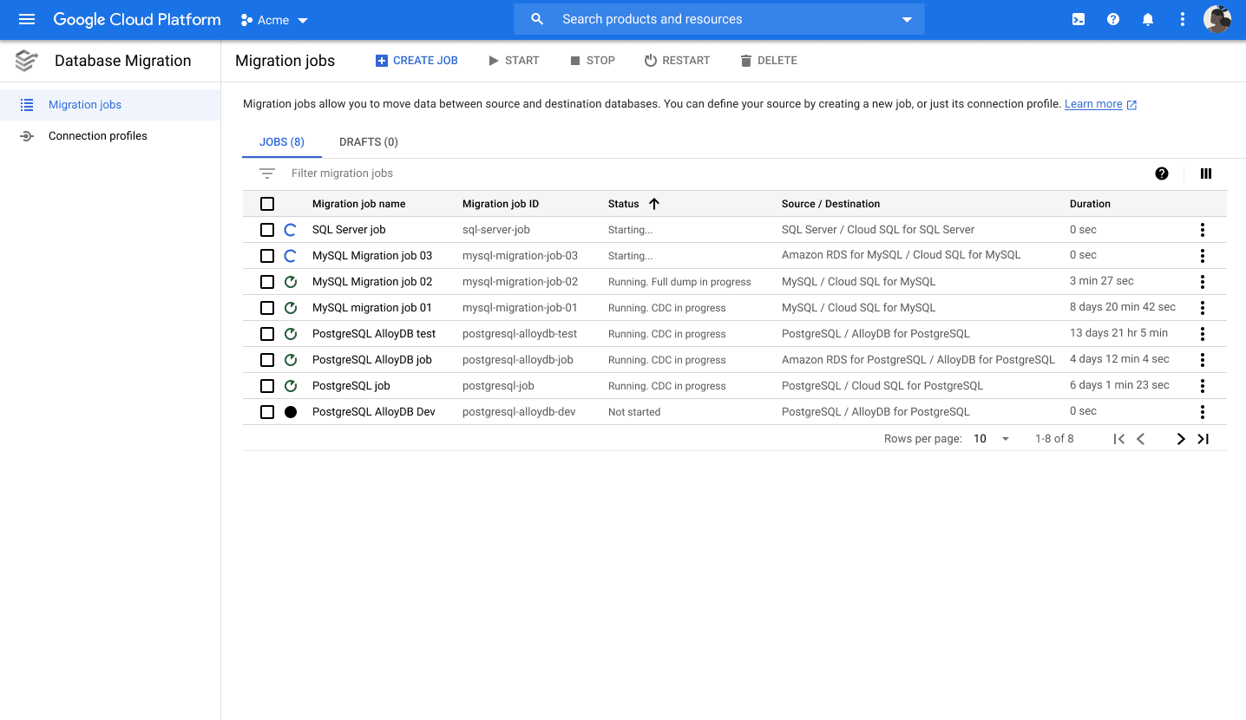Select the MySQL Migration job 03 checkbox

[267, 256]
